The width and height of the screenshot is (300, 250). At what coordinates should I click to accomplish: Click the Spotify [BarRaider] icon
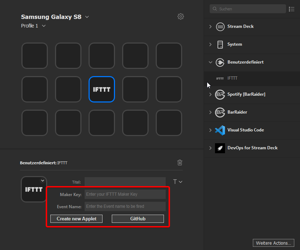[x=220, y=95]
